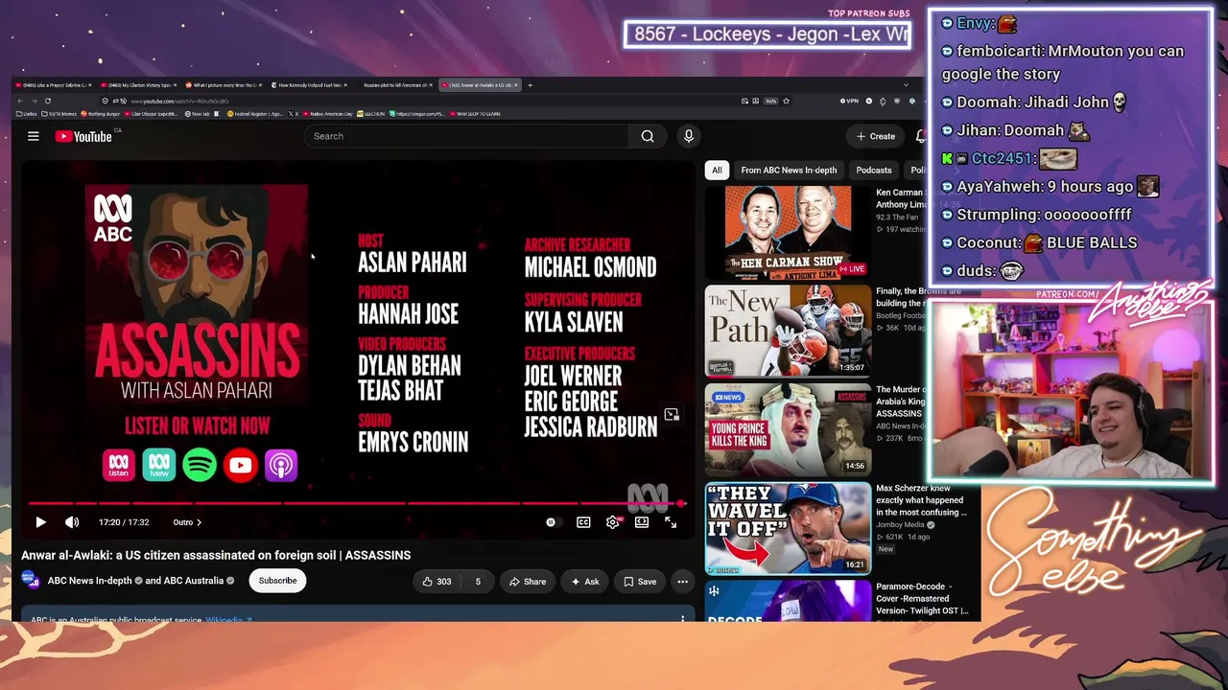Mute the video volume speaker icon
This screenshot has height=690, width=1228.
72,522
